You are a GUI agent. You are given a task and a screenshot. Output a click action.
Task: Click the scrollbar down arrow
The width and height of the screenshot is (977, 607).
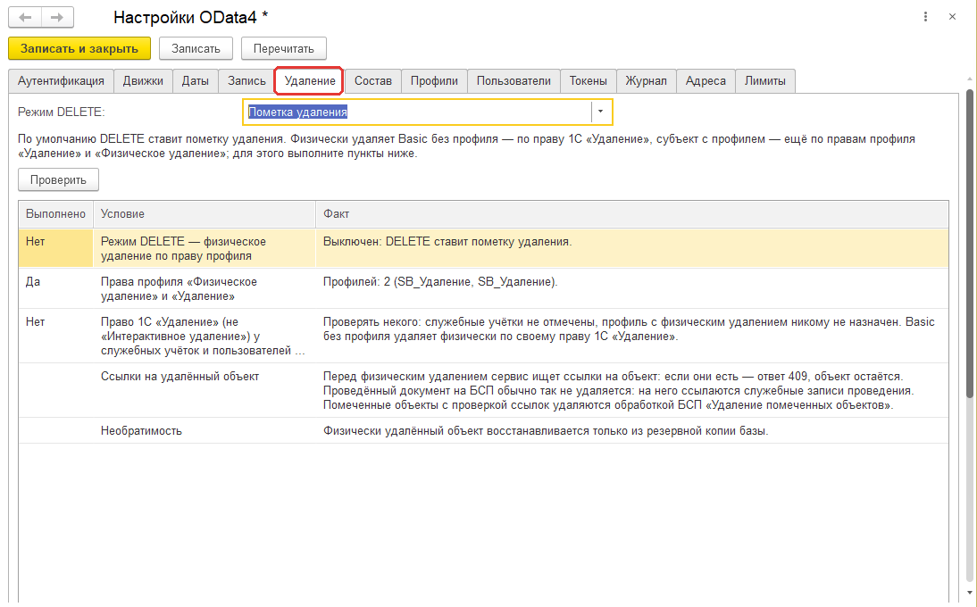[970, 593]
